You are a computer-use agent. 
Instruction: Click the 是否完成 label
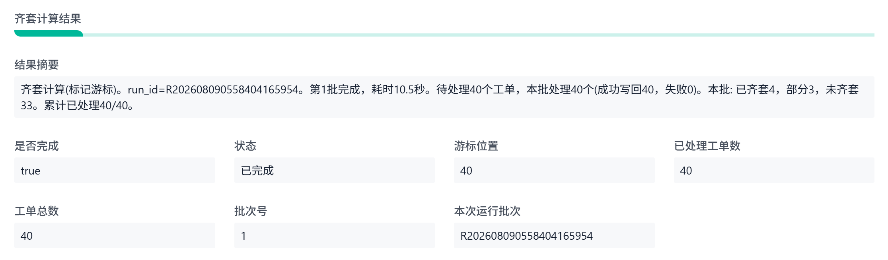click(x=37, y=146)
